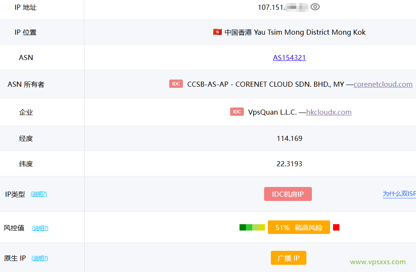Viewport: 416px width, 272px height.
Task: Click the 51% 稍高风险 risk badge
Action: 299,227
